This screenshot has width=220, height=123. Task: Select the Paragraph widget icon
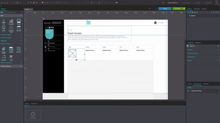click(x=11, y=21)
